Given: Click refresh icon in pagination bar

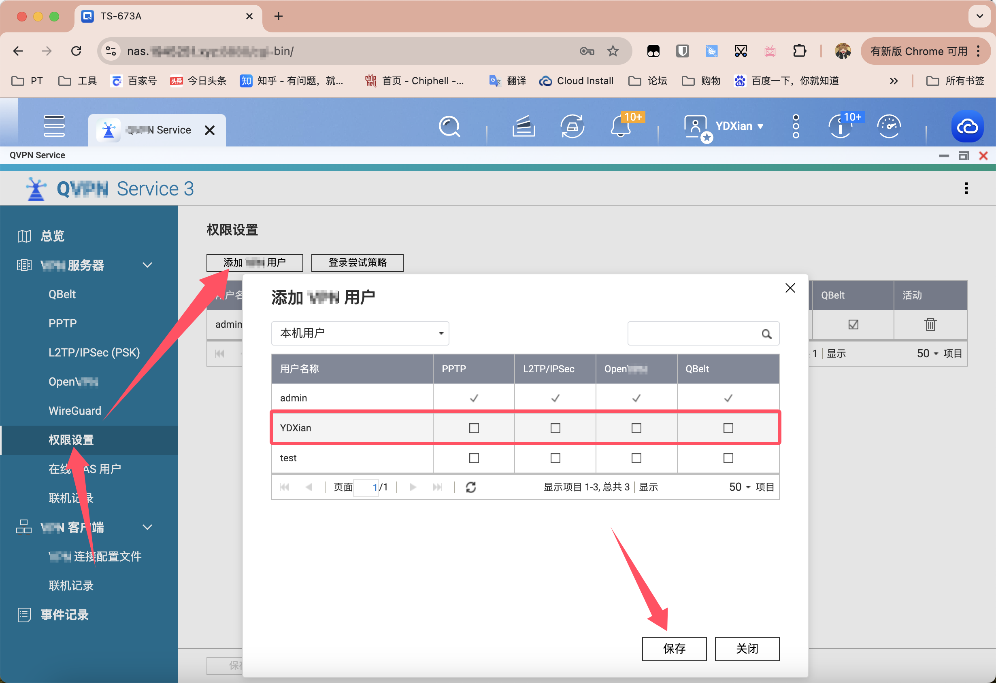Looking at the screenshot, I should pos(471,487).
